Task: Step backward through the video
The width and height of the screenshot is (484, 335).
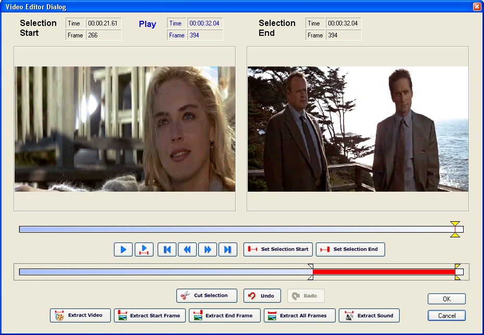Action: 187,249
